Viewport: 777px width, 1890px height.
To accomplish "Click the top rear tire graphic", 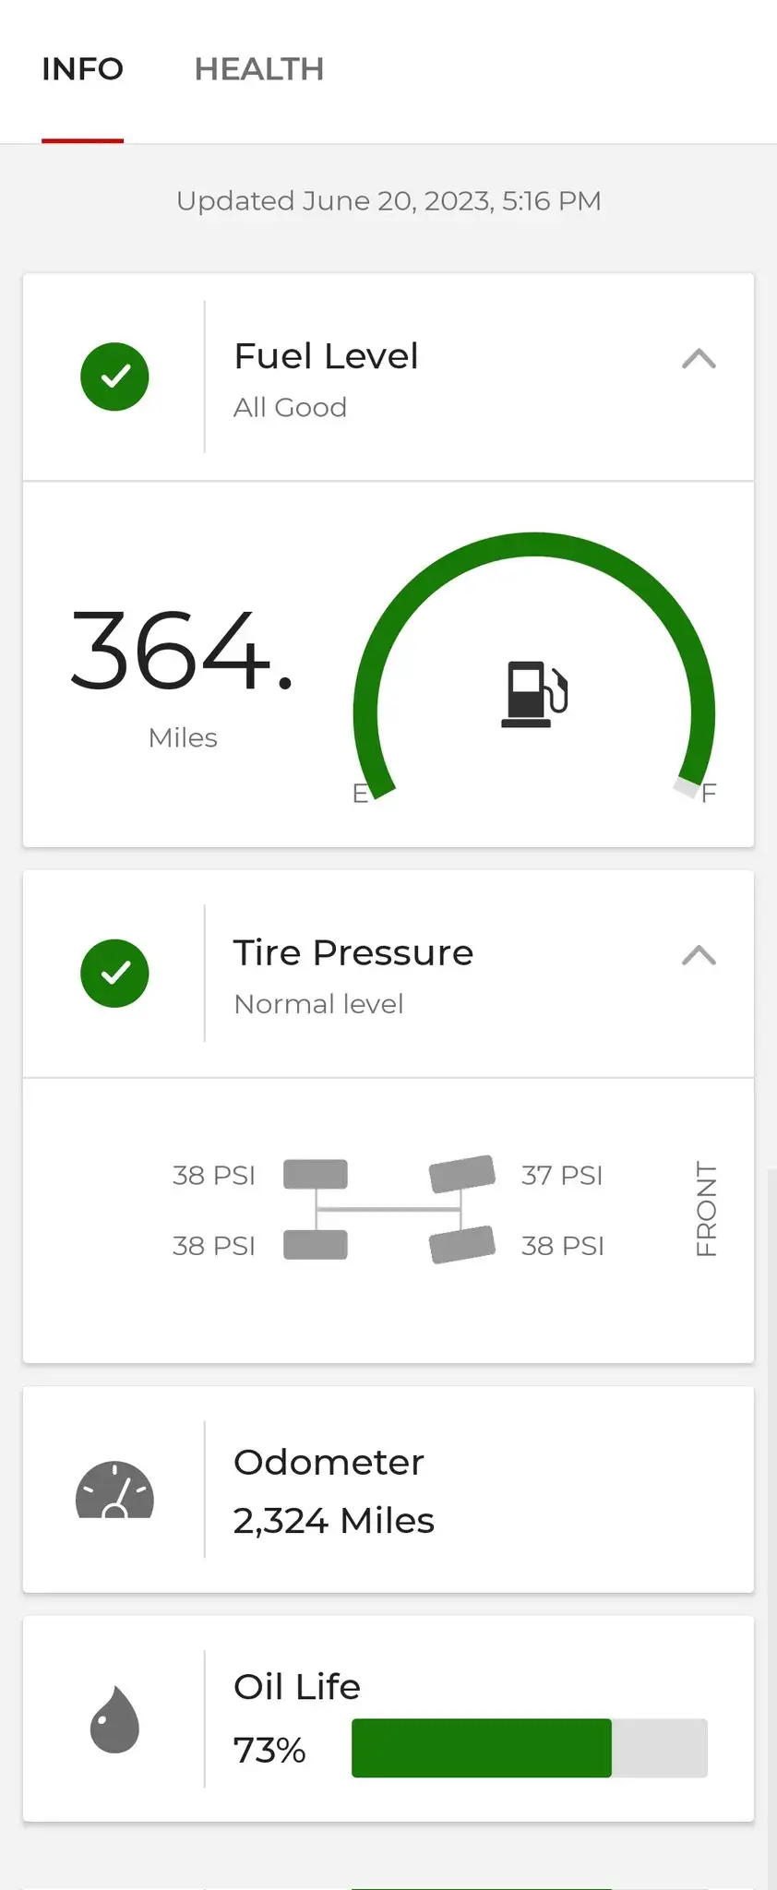I will (x=316, y=1174).
